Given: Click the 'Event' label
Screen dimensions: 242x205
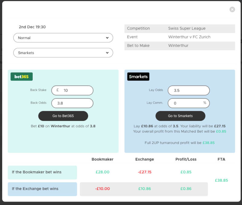Looking at the screenshot, I should 132,37.
